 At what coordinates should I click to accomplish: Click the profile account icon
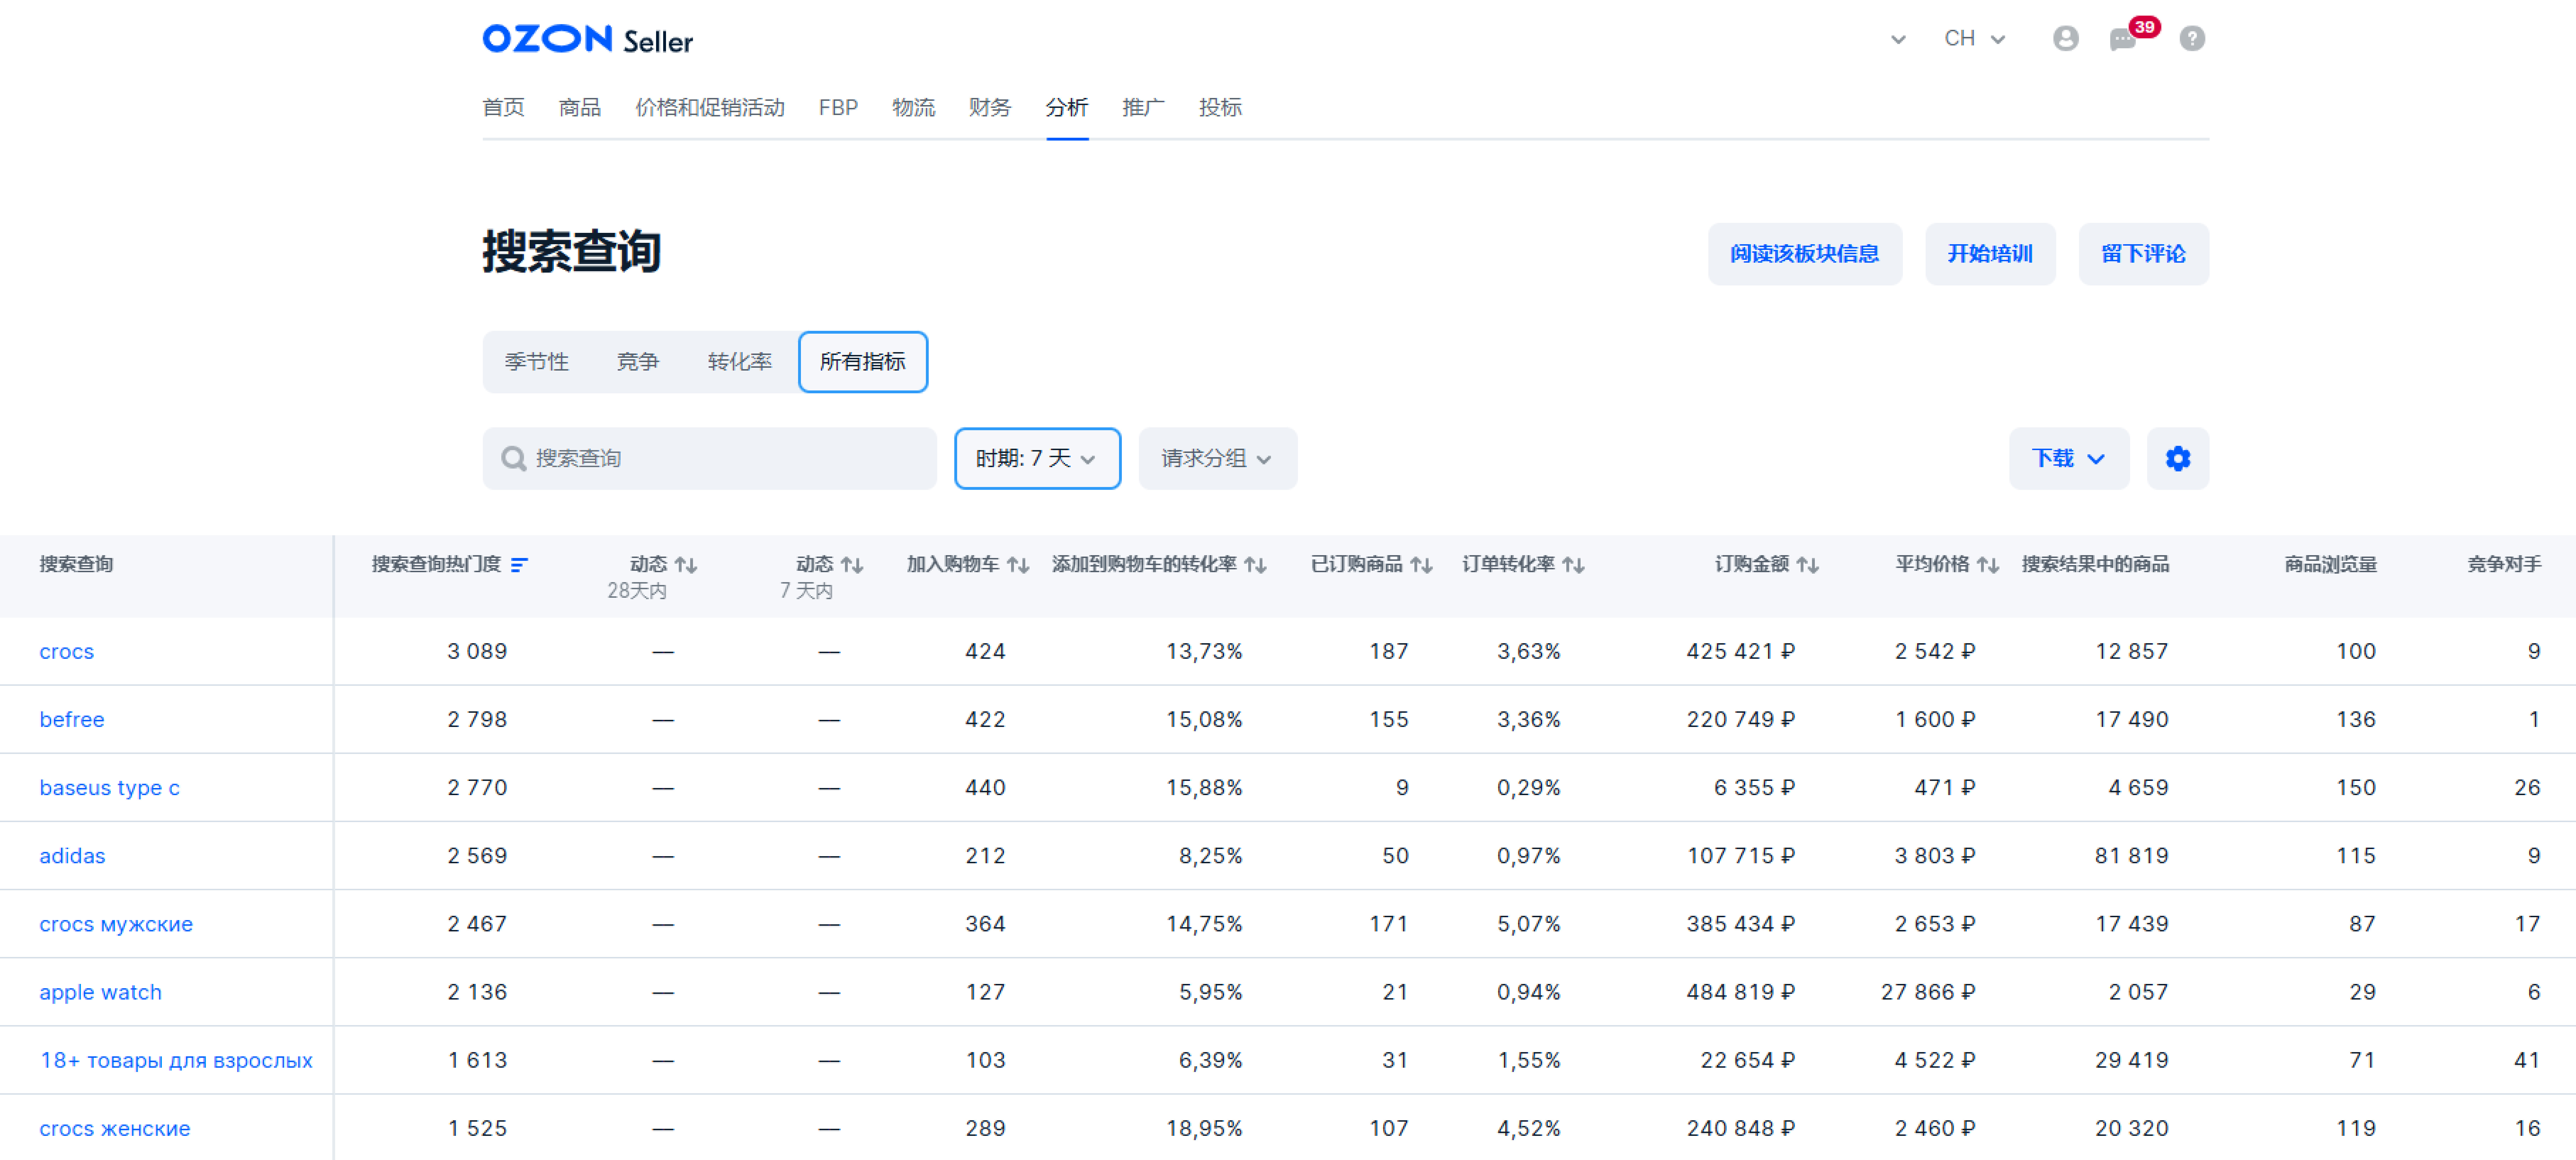coord(2065,39)
